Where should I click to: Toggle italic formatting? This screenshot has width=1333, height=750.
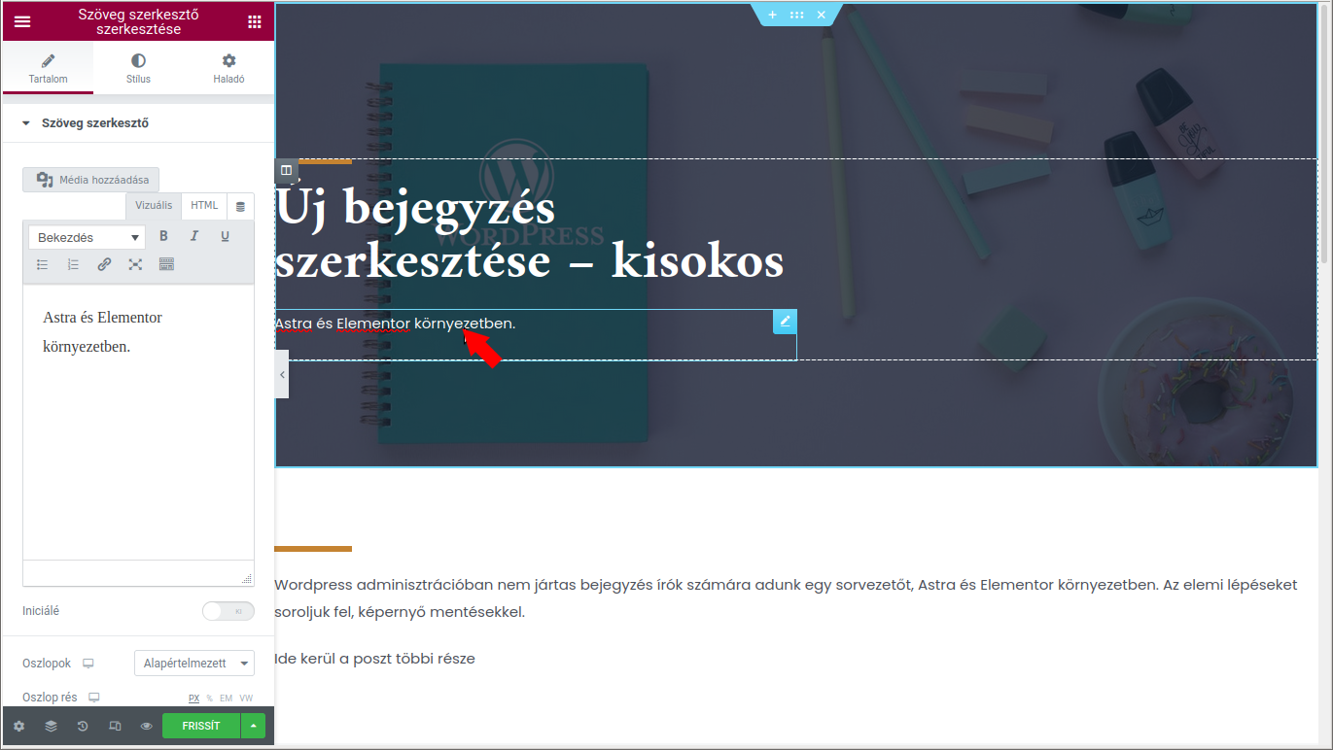tap(194, 236)
